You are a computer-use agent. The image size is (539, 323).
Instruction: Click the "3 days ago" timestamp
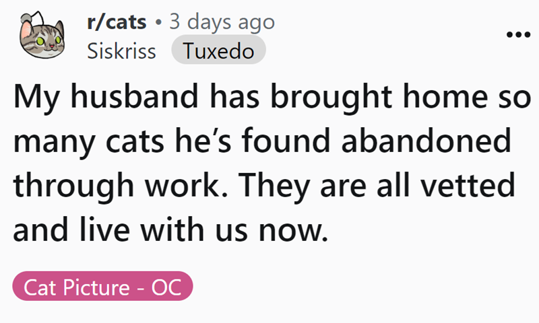coord(222,23)
